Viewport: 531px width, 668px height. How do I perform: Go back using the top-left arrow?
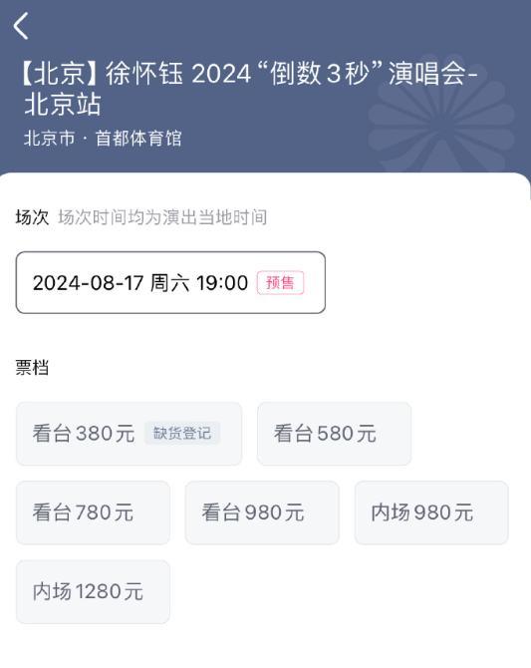click(21, 26)
